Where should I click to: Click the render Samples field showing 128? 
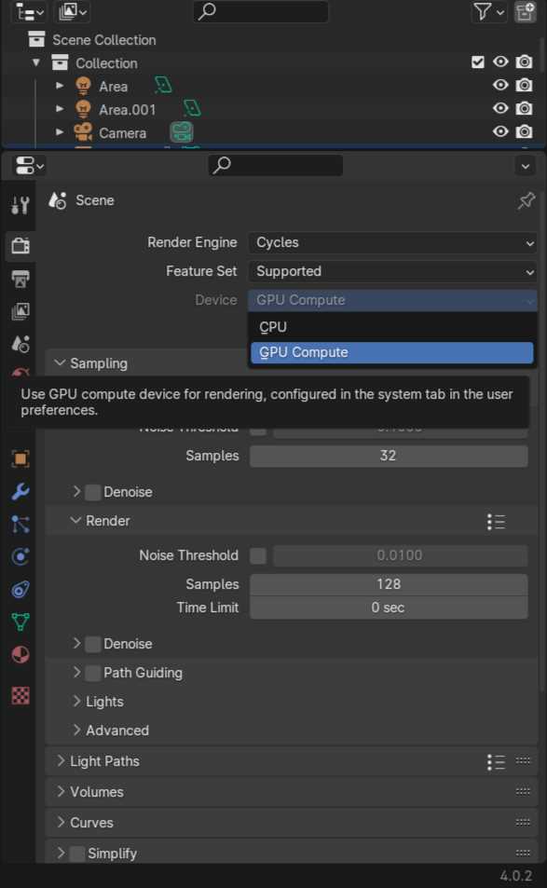click(x=389, y=584)
